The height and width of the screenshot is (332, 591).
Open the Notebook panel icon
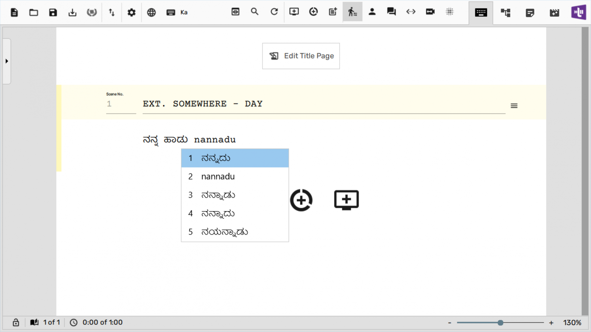point(530,13)
